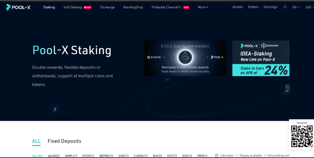Filter by FRM(1)

click(202, 156)
